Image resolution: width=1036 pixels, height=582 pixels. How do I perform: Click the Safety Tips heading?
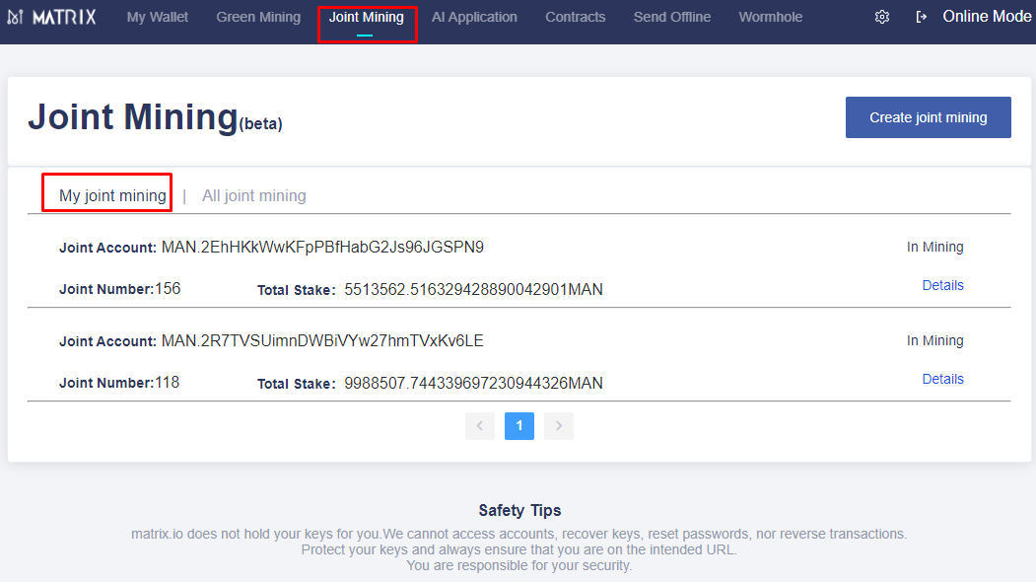click(x=519, y=511)
